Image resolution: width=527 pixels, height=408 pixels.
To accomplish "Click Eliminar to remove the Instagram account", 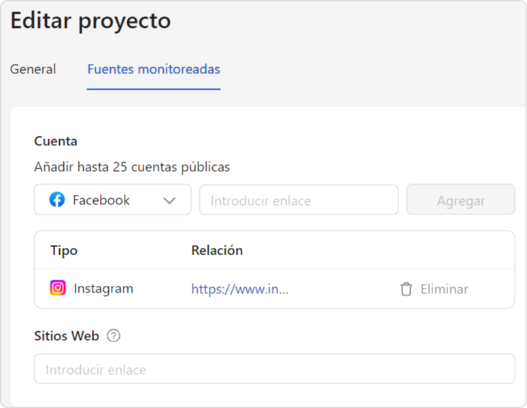I will click(x=444, y=289).
